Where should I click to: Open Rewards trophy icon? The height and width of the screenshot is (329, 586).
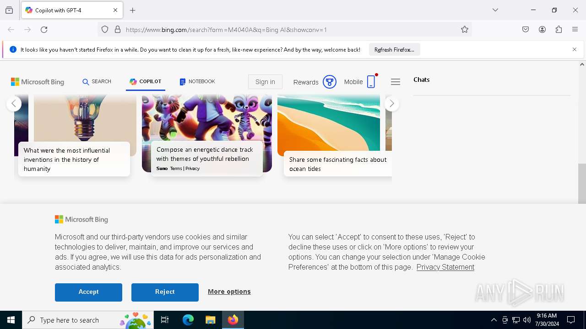click(330, 82)
